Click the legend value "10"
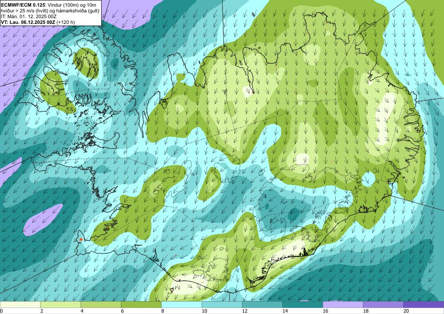This screenshot has height=314, width=444. [x=204, y=311]
